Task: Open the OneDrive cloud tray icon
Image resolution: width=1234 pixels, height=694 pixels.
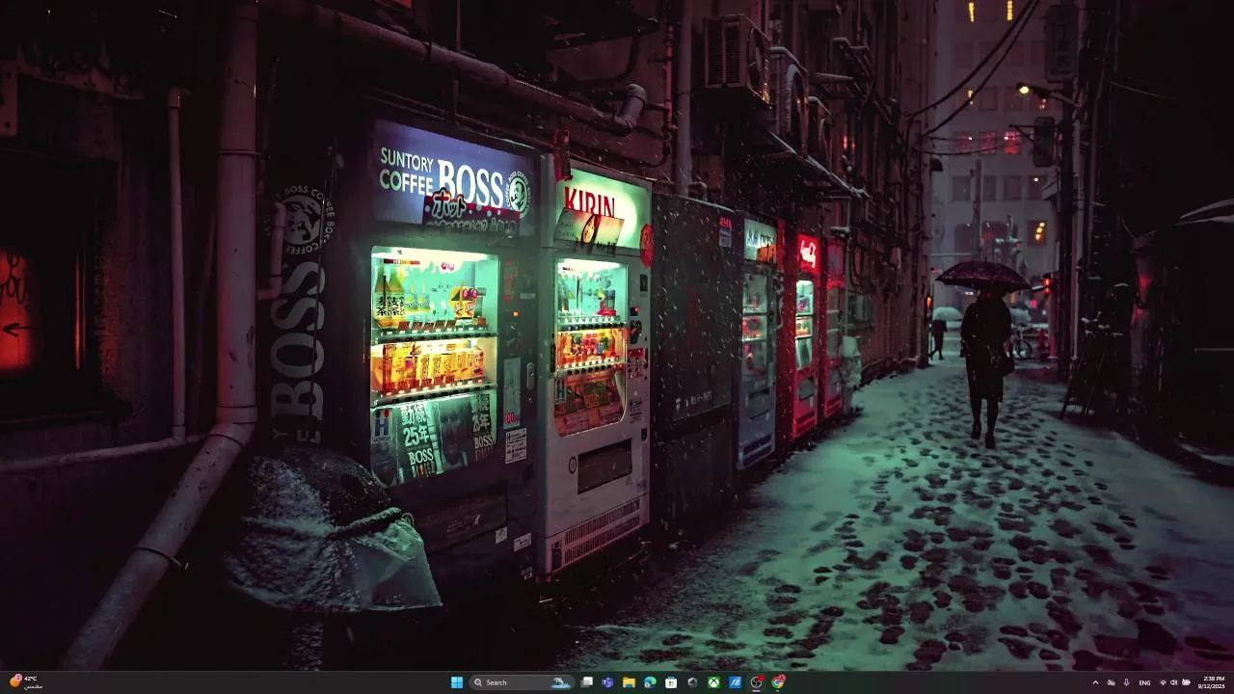Action: [x=1111, y=682]
